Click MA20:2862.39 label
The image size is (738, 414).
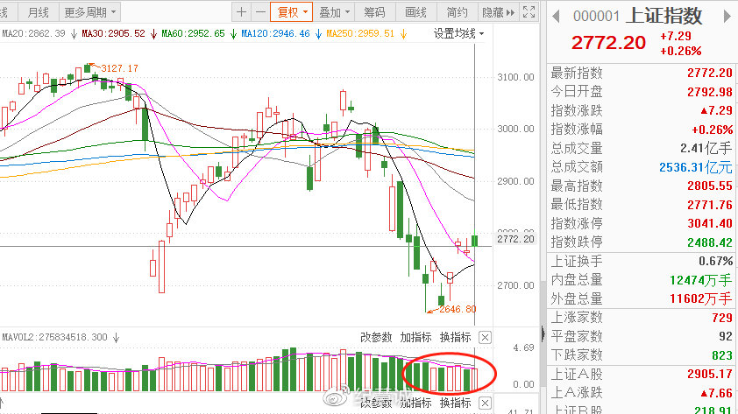pyautogui.click(x=33, y=34)
